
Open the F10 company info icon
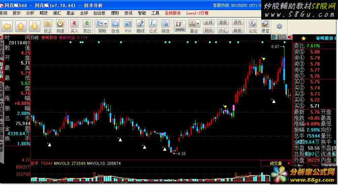(x=128, y=27)
